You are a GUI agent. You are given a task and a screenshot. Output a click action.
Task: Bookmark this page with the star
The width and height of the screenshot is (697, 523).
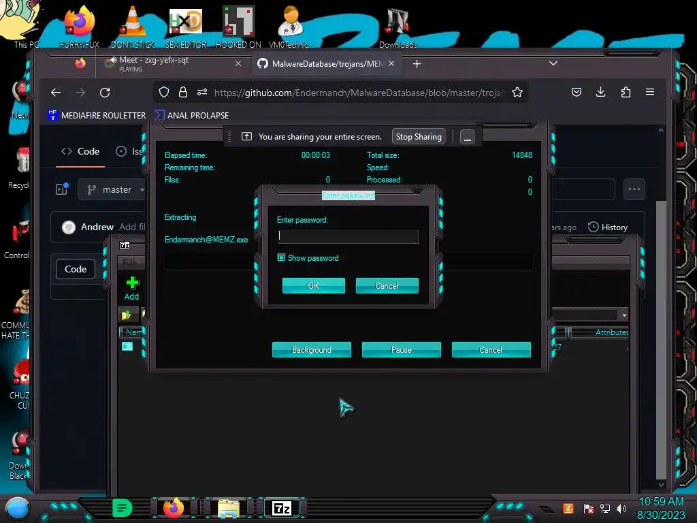[x=517, y=92]
